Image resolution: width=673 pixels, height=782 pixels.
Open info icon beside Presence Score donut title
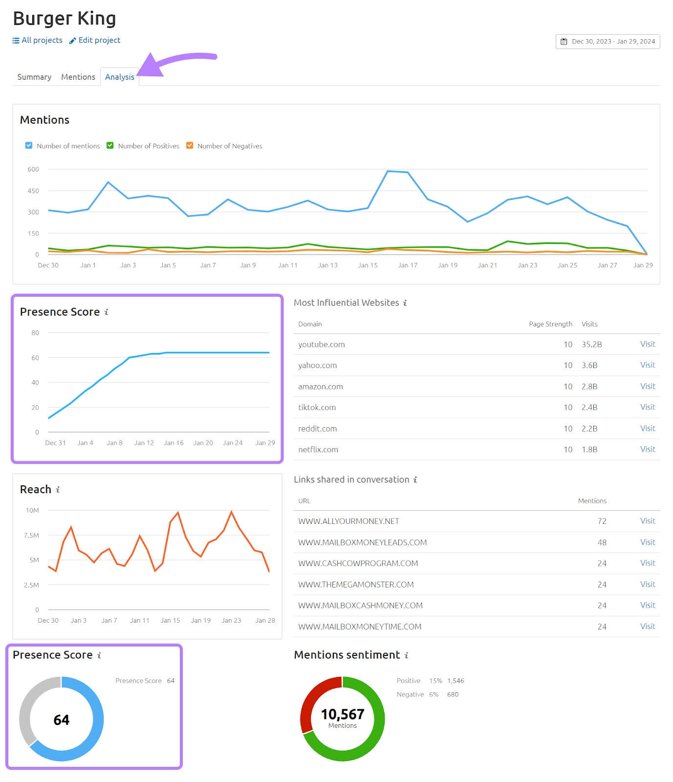click(x=99, y=655)
